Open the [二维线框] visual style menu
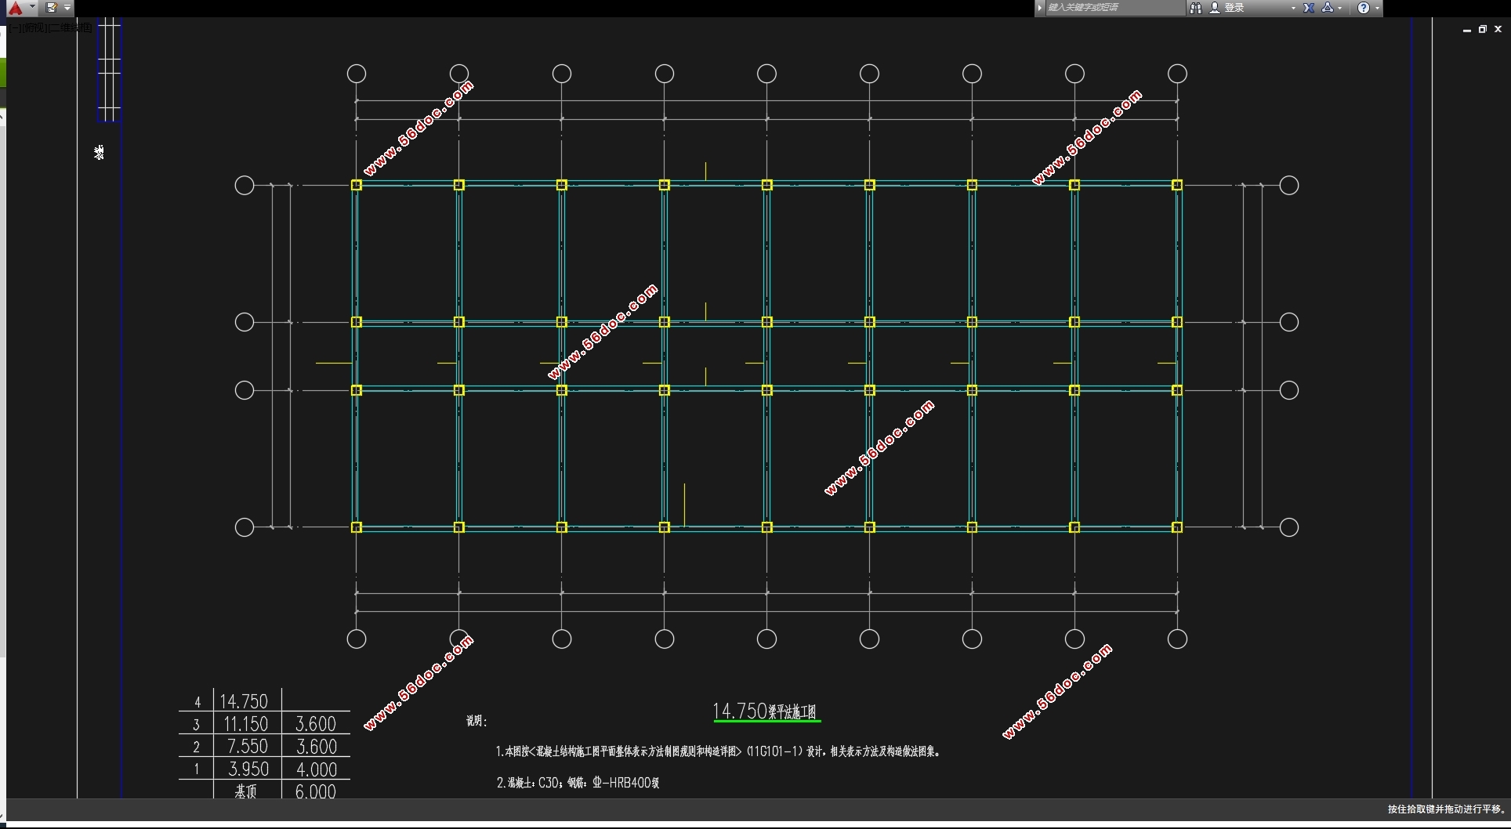The width and height of the screenshot is (1511, 829). coord(71,28)
